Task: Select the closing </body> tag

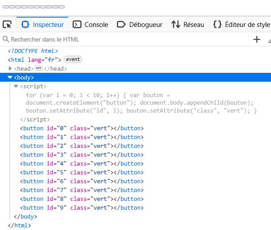Action: click(x=25, y=217)
